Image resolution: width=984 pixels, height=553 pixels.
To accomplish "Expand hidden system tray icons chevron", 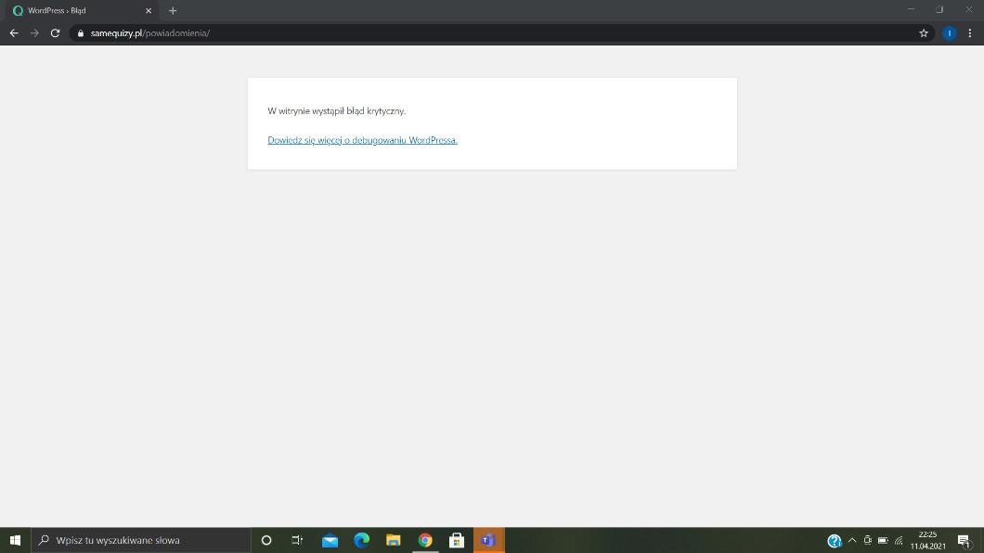I will point(852,541).
